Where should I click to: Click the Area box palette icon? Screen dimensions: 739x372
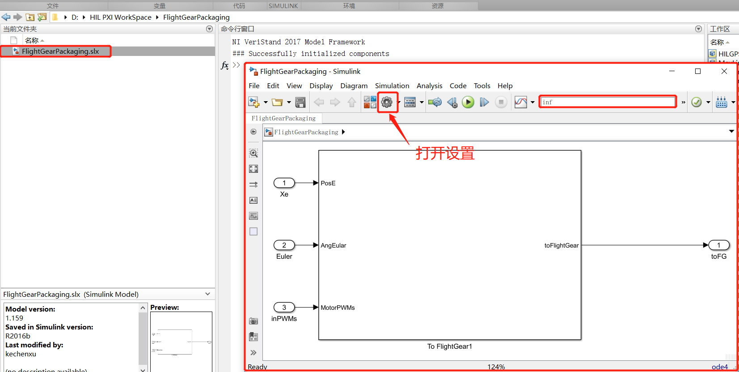click(x=253, y=231)
